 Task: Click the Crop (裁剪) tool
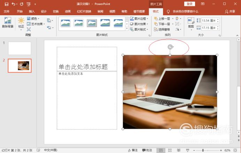pyautogui.click(x=191, y=24)
